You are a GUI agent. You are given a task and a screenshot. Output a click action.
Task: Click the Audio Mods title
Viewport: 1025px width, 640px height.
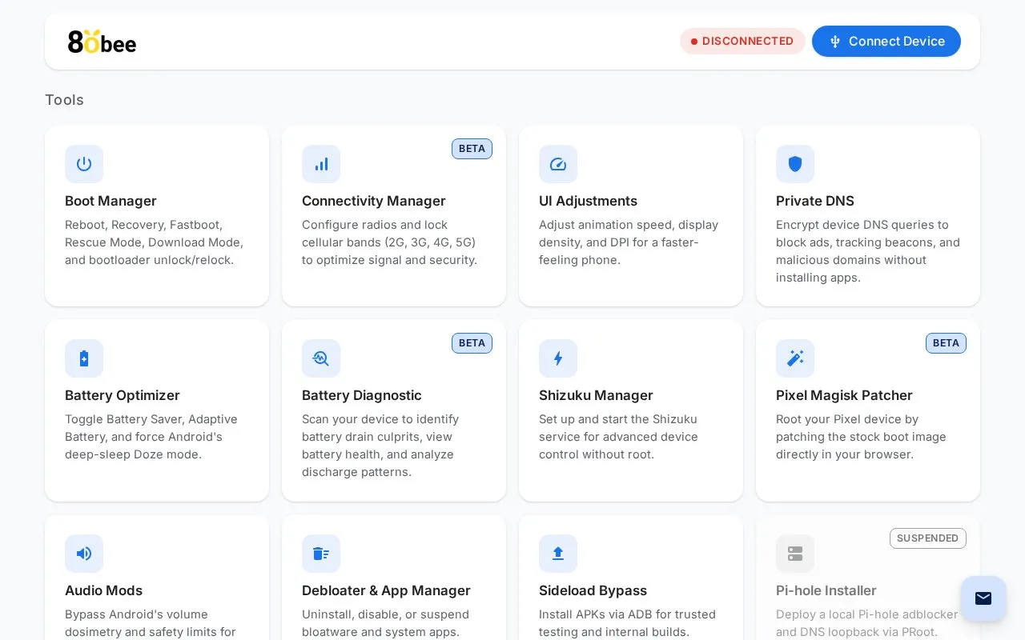coord(103,590)
